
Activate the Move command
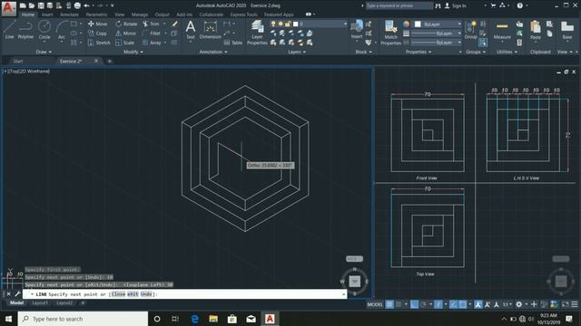[x=98, y=24]
